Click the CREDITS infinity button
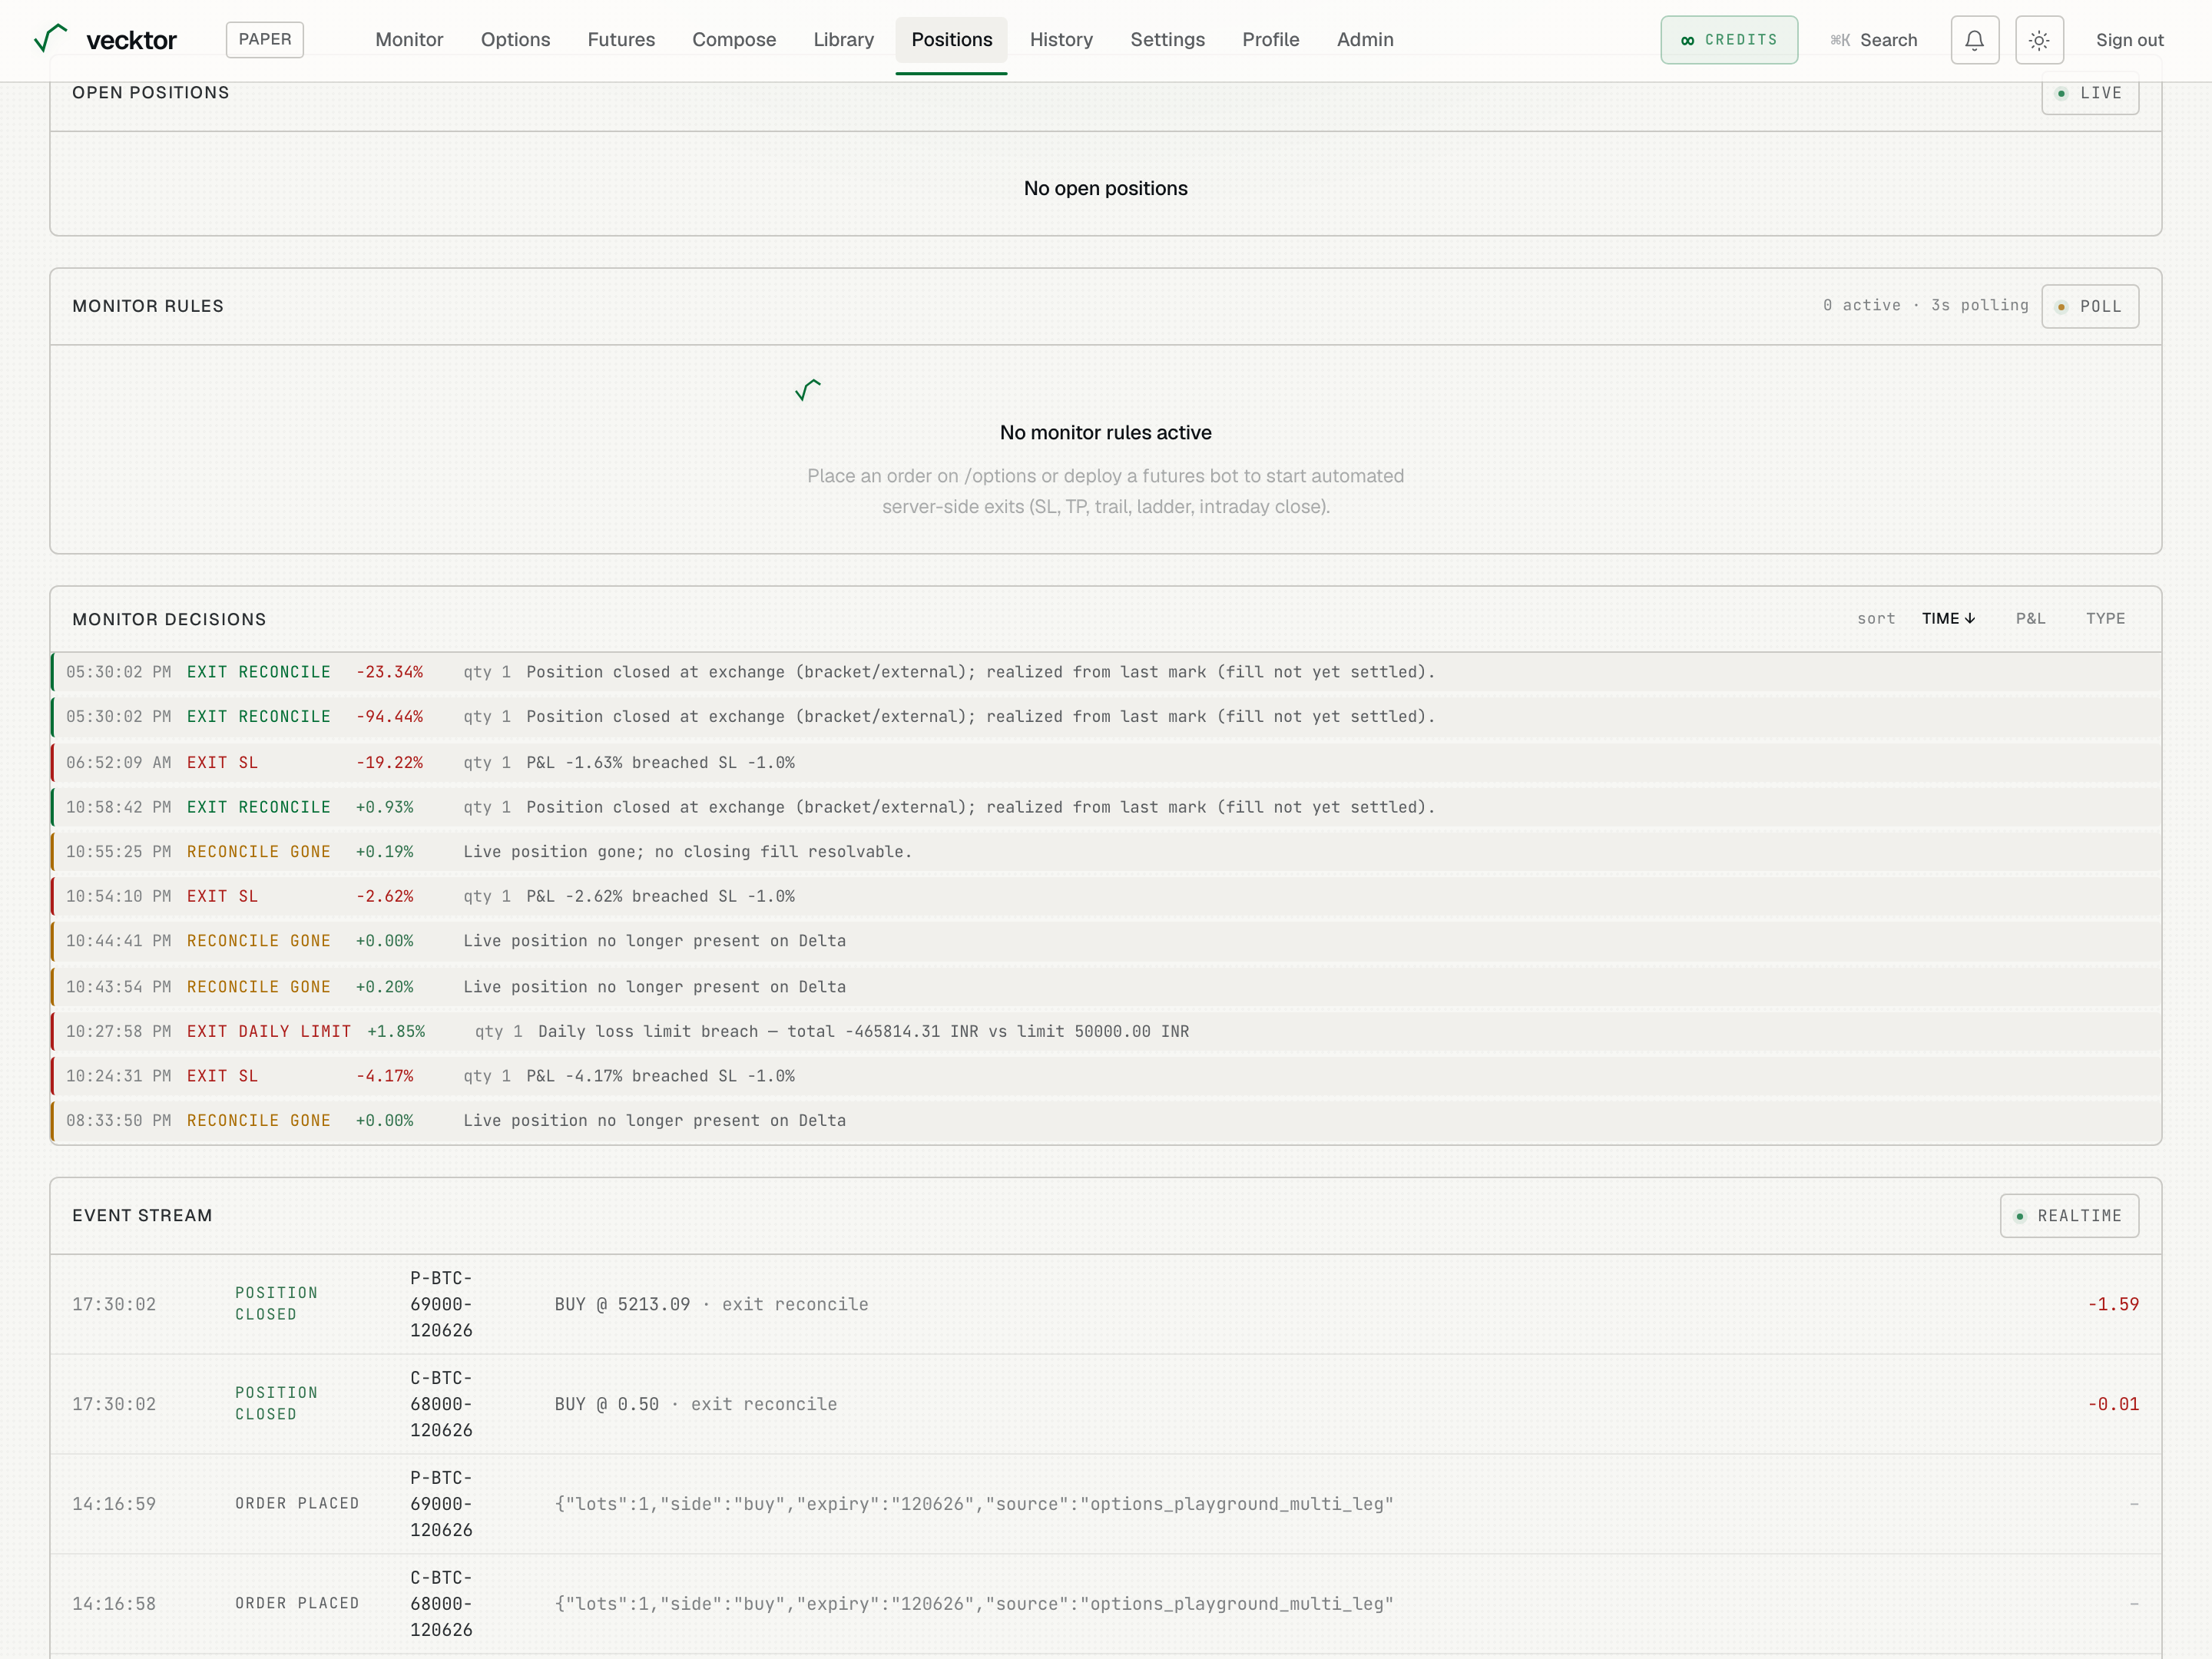Screen dimensions: 2212x1659 (x=1729, y=40)
